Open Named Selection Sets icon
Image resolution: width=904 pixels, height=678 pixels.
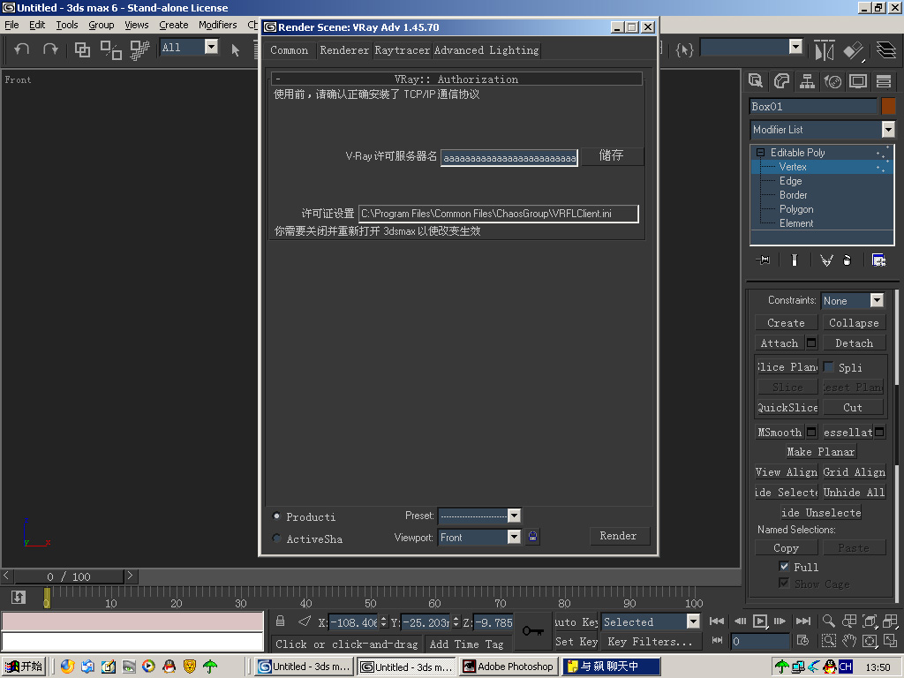click(x=684, y=49)
